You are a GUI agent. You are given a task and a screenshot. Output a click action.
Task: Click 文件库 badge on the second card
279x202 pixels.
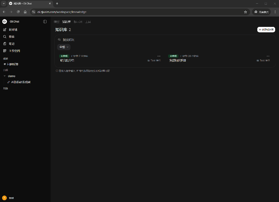[173, 56]
